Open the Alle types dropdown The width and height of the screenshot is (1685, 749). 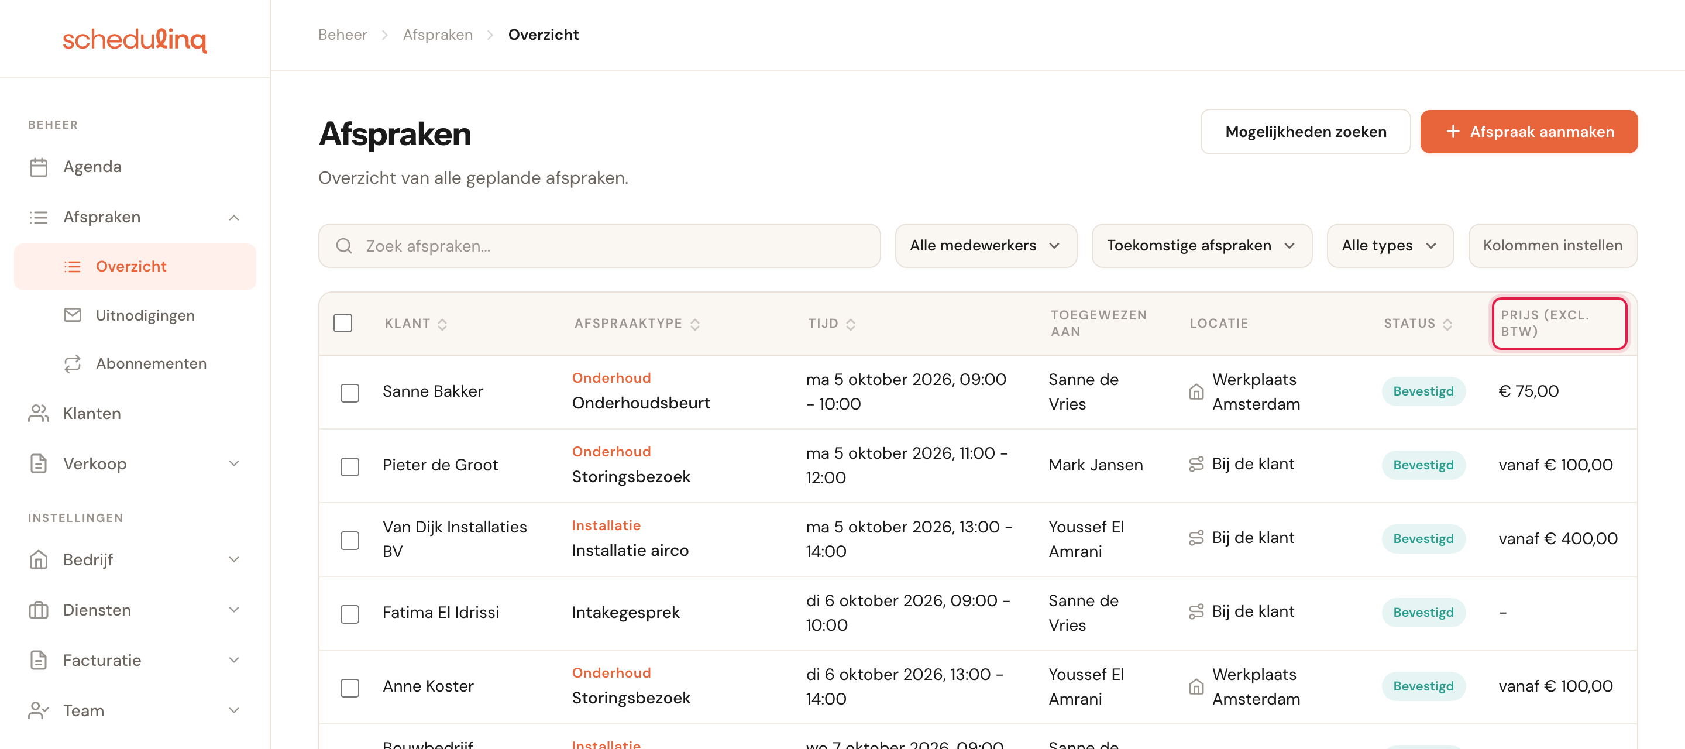(1390, 246)
